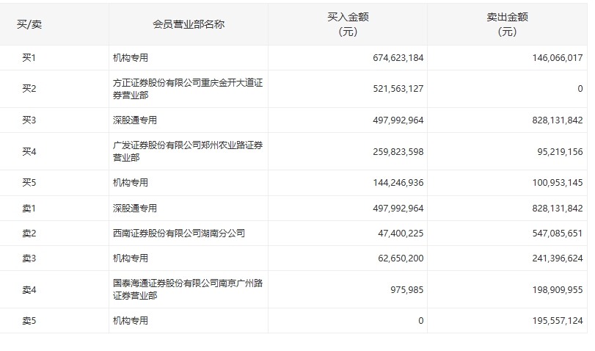595x351 pixels.
Task: Click the 会员营业部名称 column header
Action: [189, 24]
